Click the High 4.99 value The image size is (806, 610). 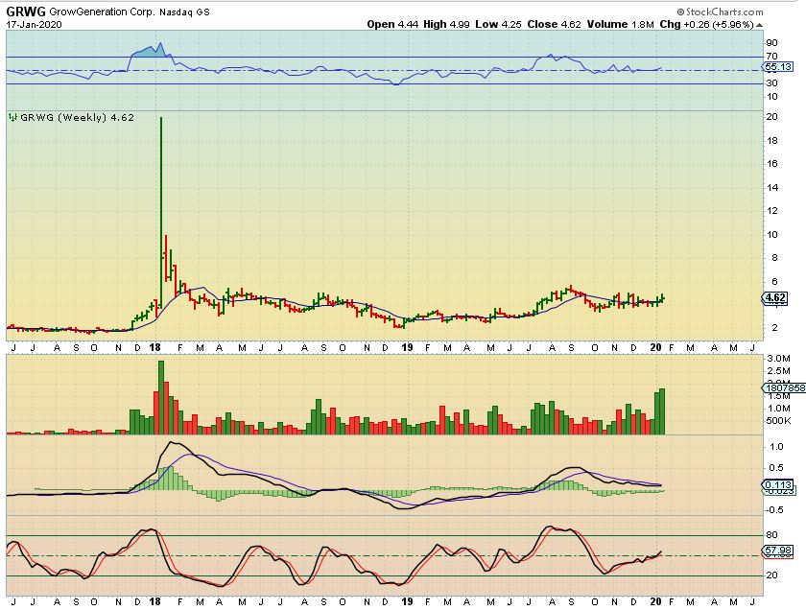point(446,24)
